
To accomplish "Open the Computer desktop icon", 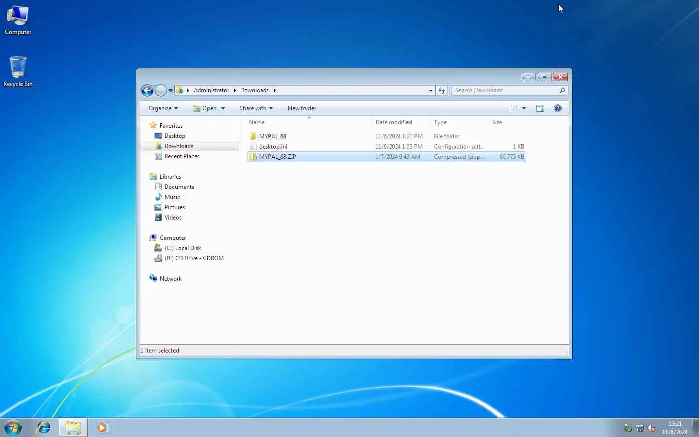I will tap(18, 20).
